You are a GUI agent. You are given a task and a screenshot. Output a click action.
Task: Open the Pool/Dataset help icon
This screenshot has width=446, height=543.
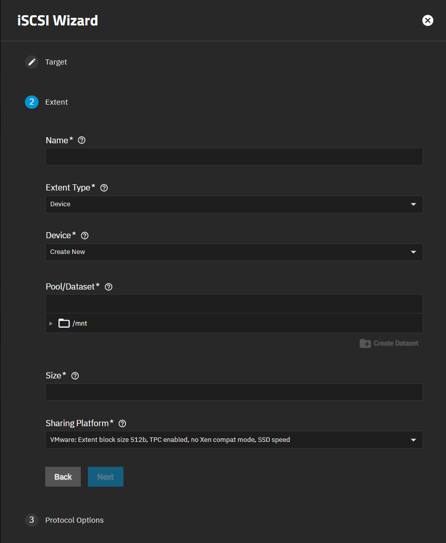pyautogui.click(x=108, y=286)
